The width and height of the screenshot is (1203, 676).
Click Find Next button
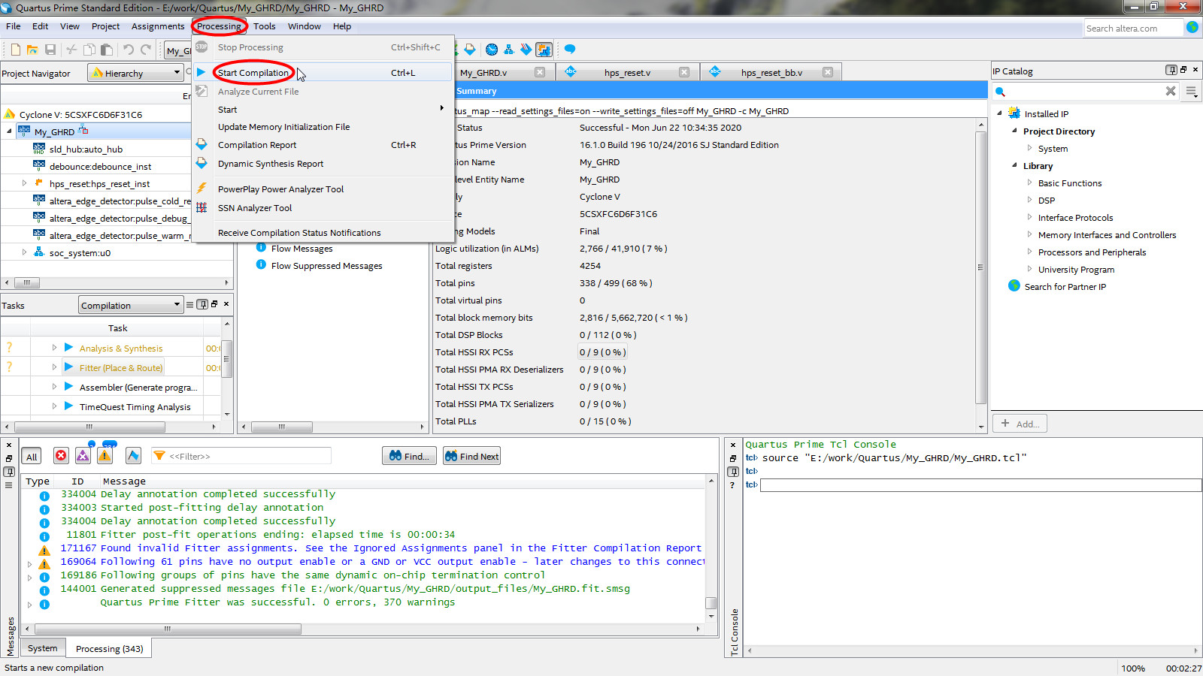tap(471, 456)
